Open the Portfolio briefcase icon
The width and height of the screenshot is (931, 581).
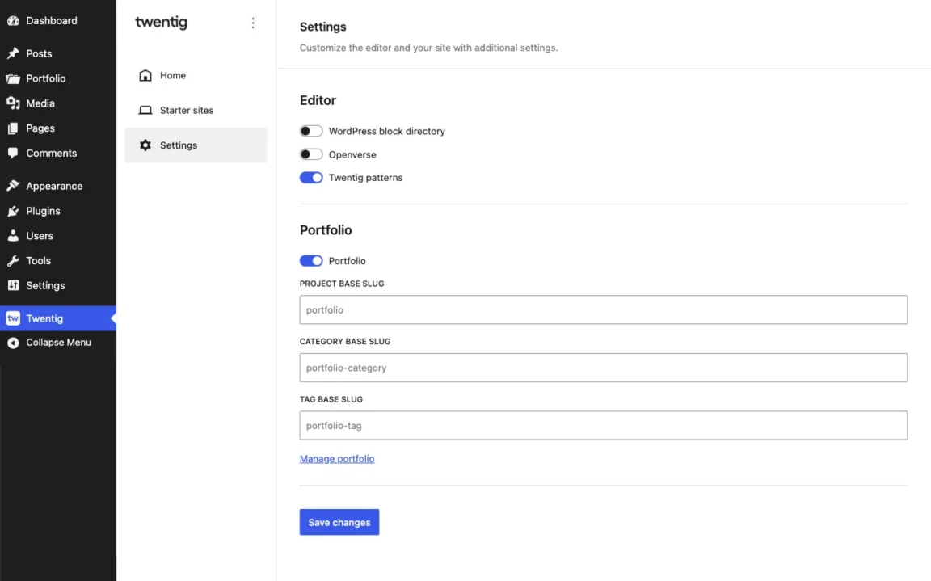coord(13,78)
